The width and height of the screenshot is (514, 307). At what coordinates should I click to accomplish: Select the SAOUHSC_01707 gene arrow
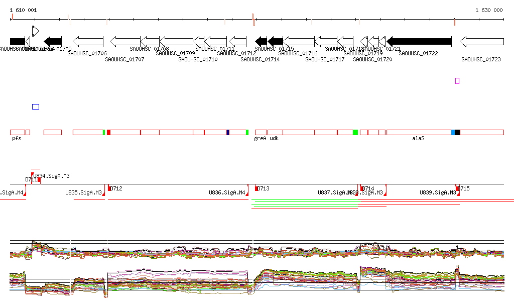point(125,42)
